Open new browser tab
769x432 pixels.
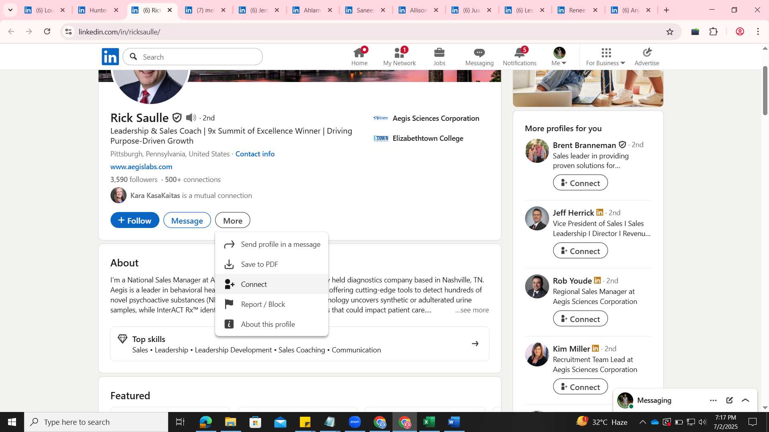(x=666, y=10)
